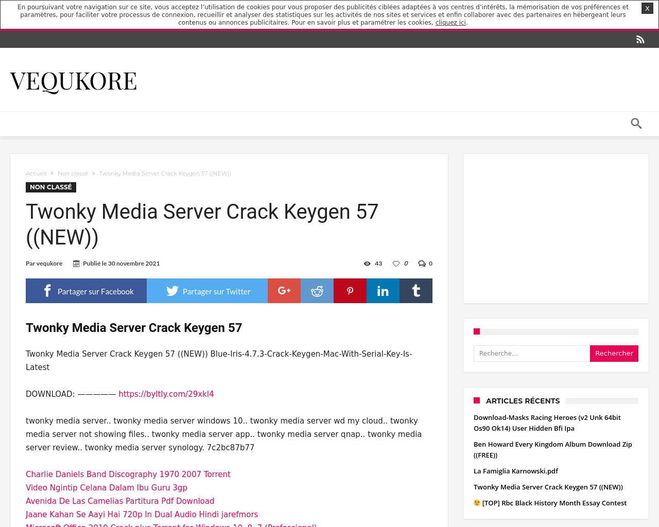Click the eye views icon
Screen dimensions: 659x527
point(367,263)
